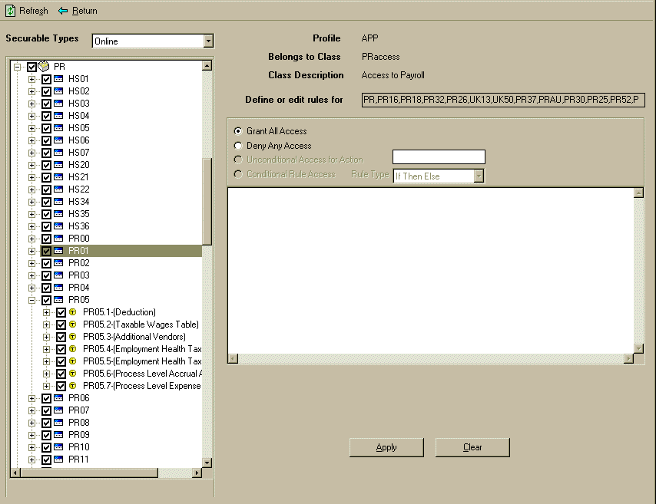The width and height of the screenshot is (656, 504).
Task: Collapse the PR root tree node
Action: 17,67
